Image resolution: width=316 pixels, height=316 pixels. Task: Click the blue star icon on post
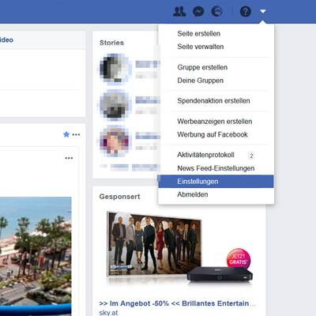click(x=66, y=134)
